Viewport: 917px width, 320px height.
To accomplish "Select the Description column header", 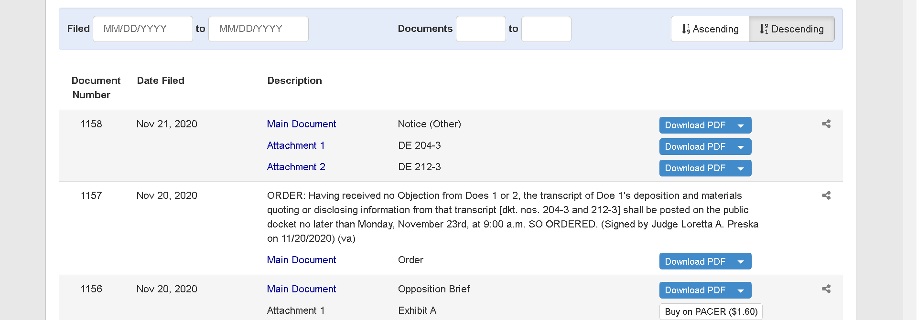I will pyautogui.click(x=295, y=81).
